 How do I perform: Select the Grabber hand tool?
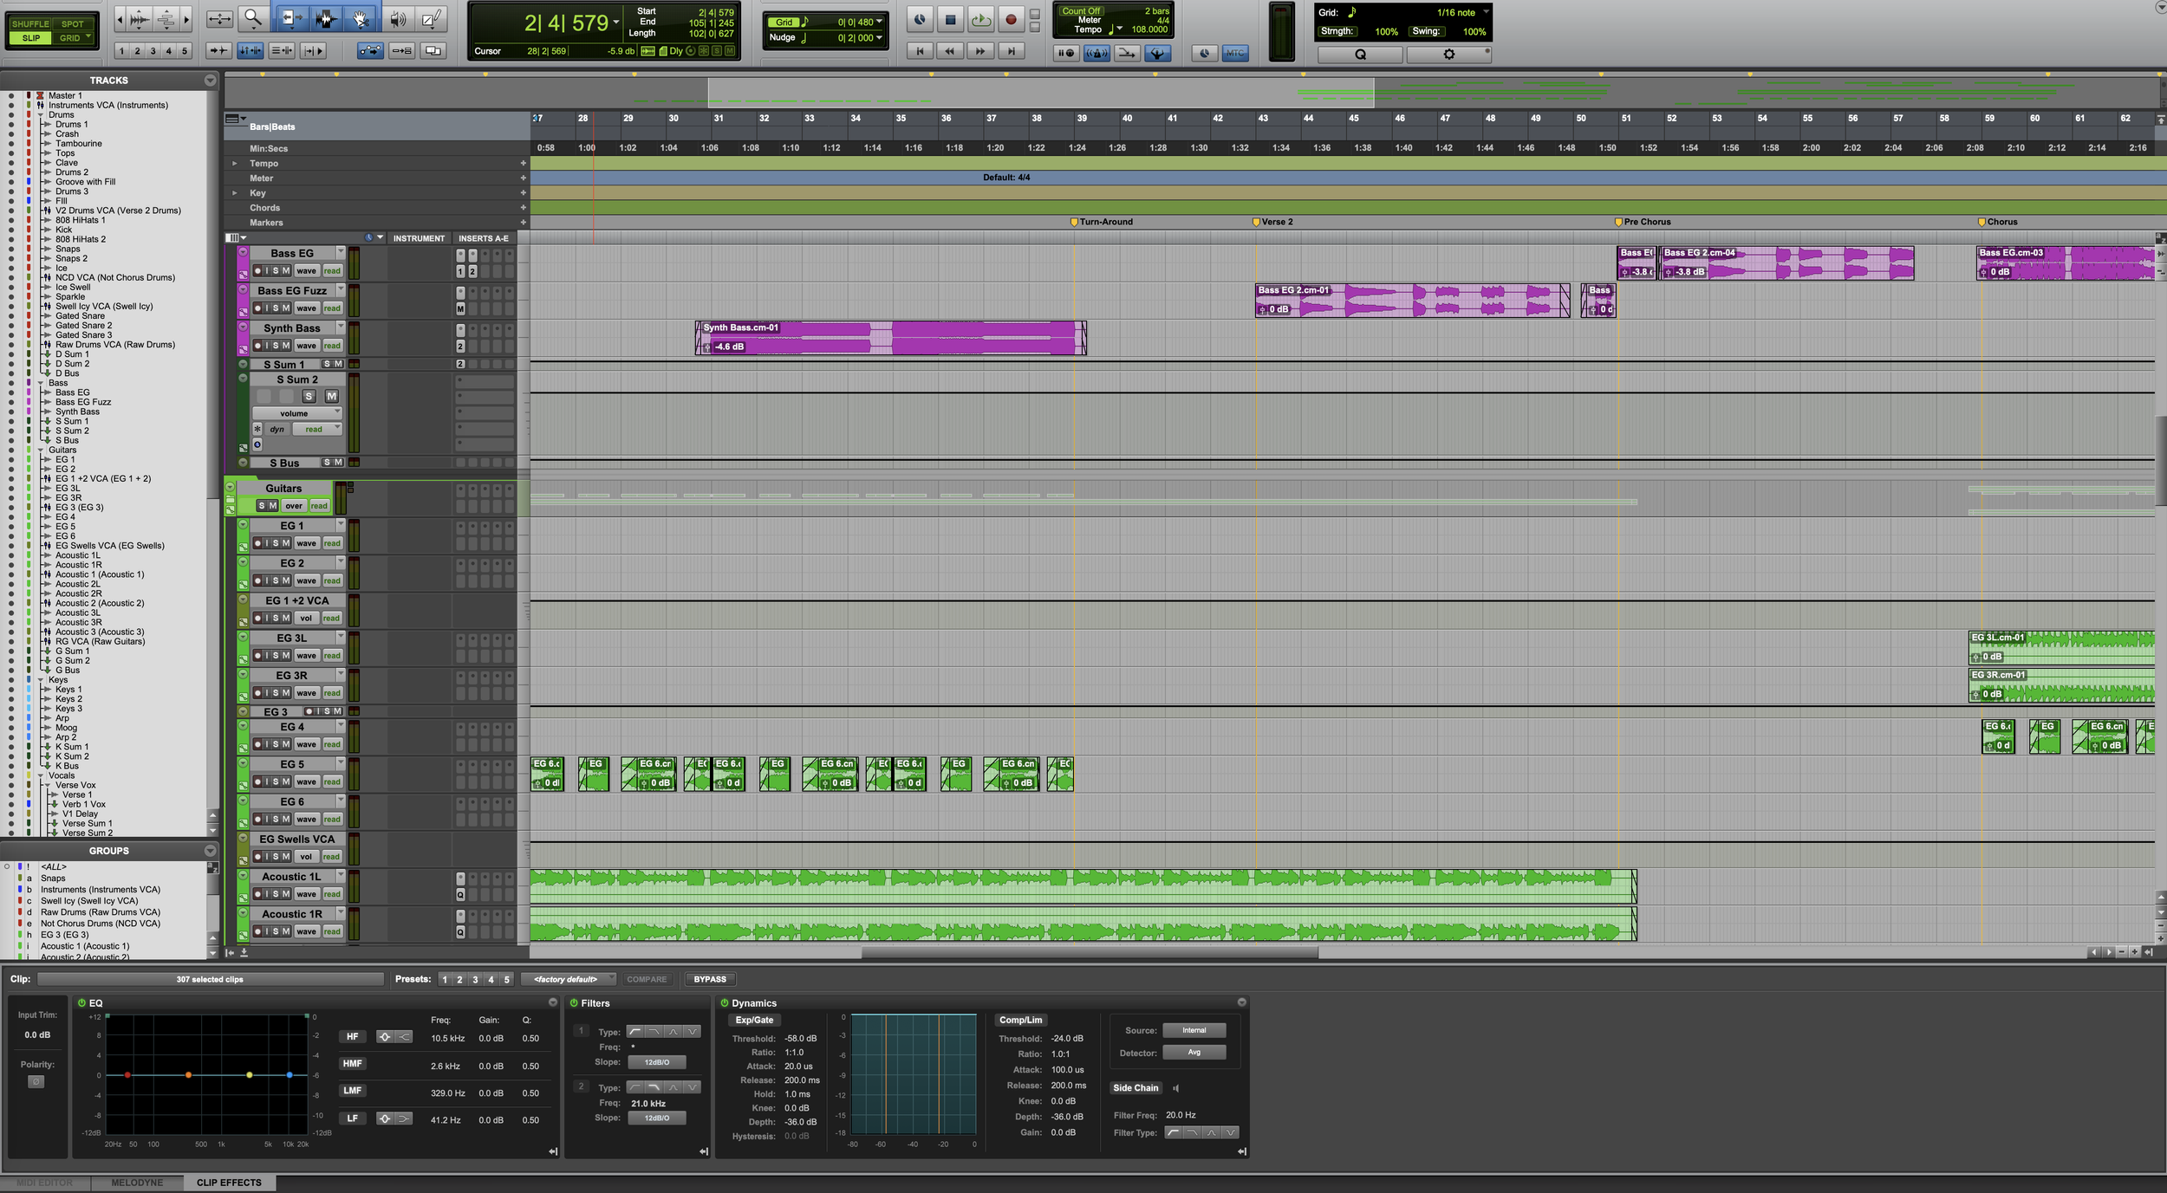(x=361, y=18)
